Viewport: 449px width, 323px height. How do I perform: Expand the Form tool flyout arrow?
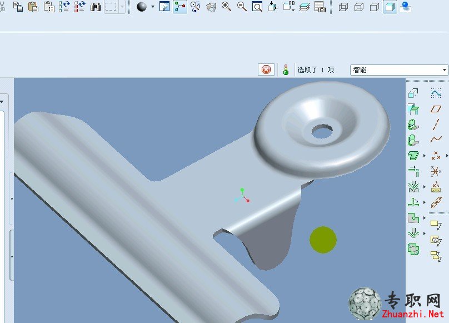(425, 233)
